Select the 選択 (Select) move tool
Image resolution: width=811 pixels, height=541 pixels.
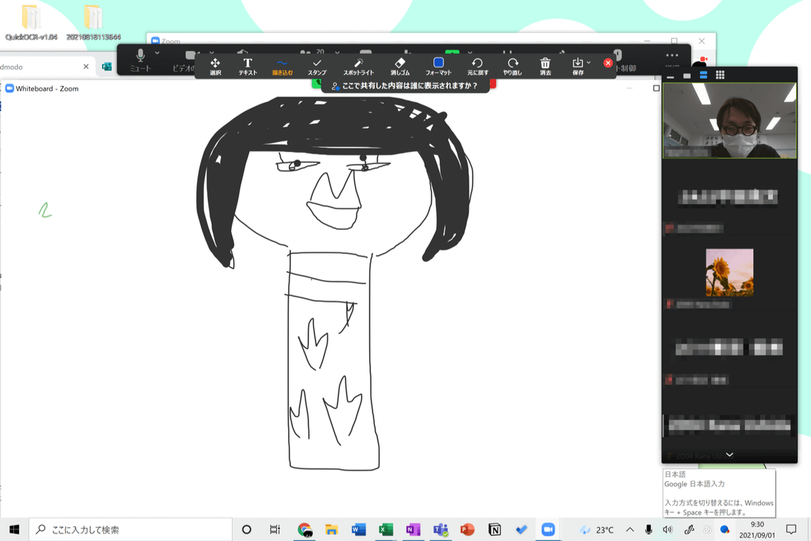pyautogui.click(x=216, y=66)
